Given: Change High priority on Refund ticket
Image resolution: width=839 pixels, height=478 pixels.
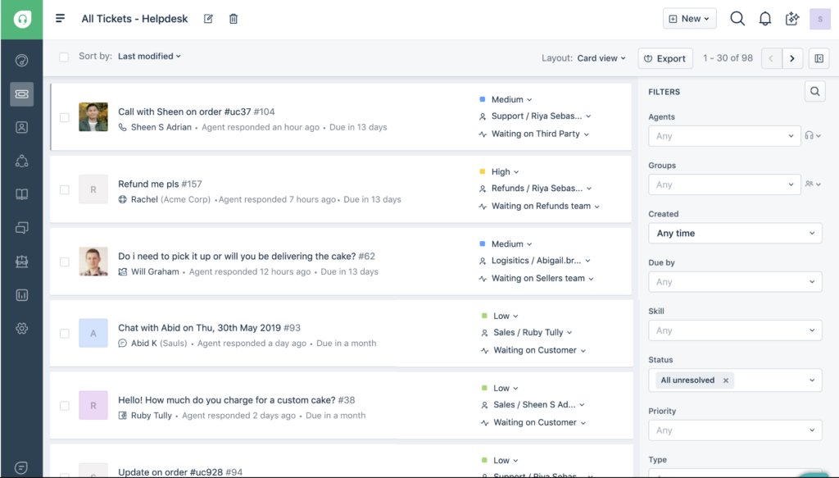Looking at the screenshot, I should coord(499,172).
